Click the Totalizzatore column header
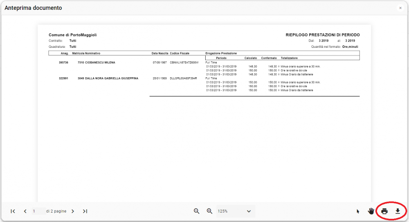 289,58
